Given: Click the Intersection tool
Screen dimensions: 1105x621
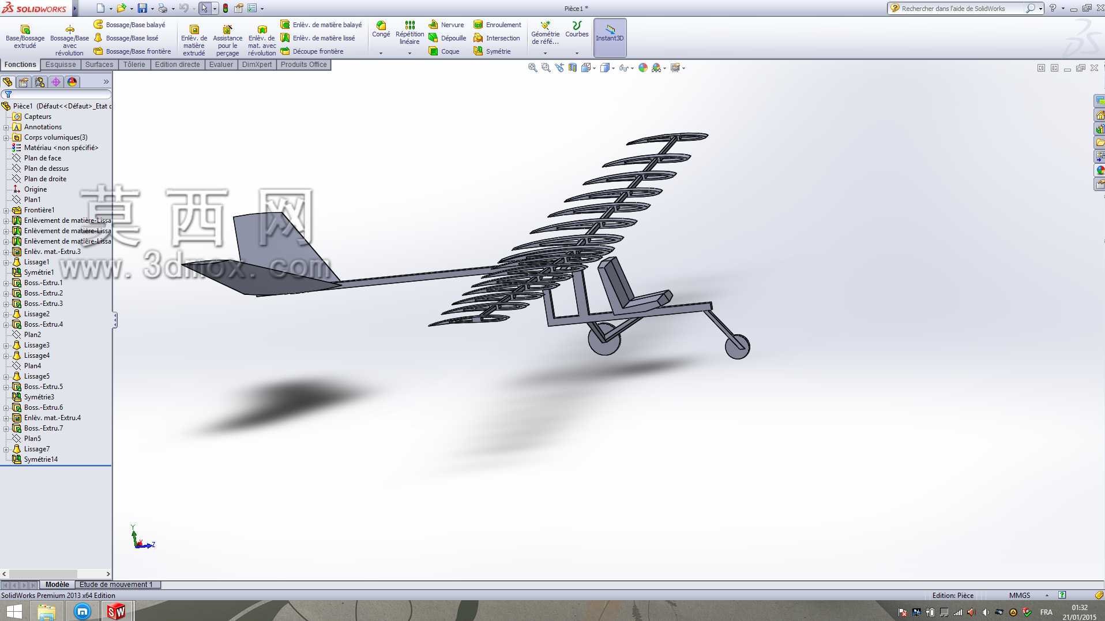Looking at the screenshot, I should click(x=497, y=38).
